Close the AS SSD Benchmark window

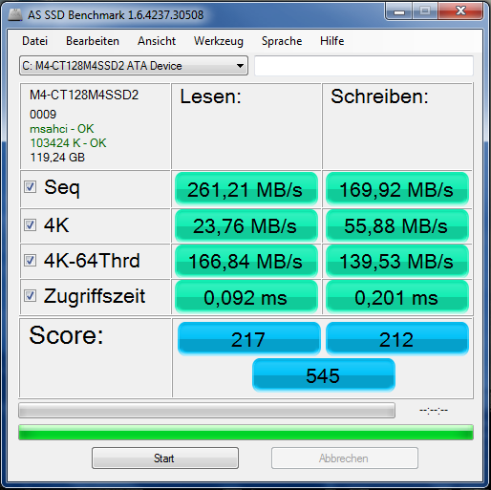(460, 11)
